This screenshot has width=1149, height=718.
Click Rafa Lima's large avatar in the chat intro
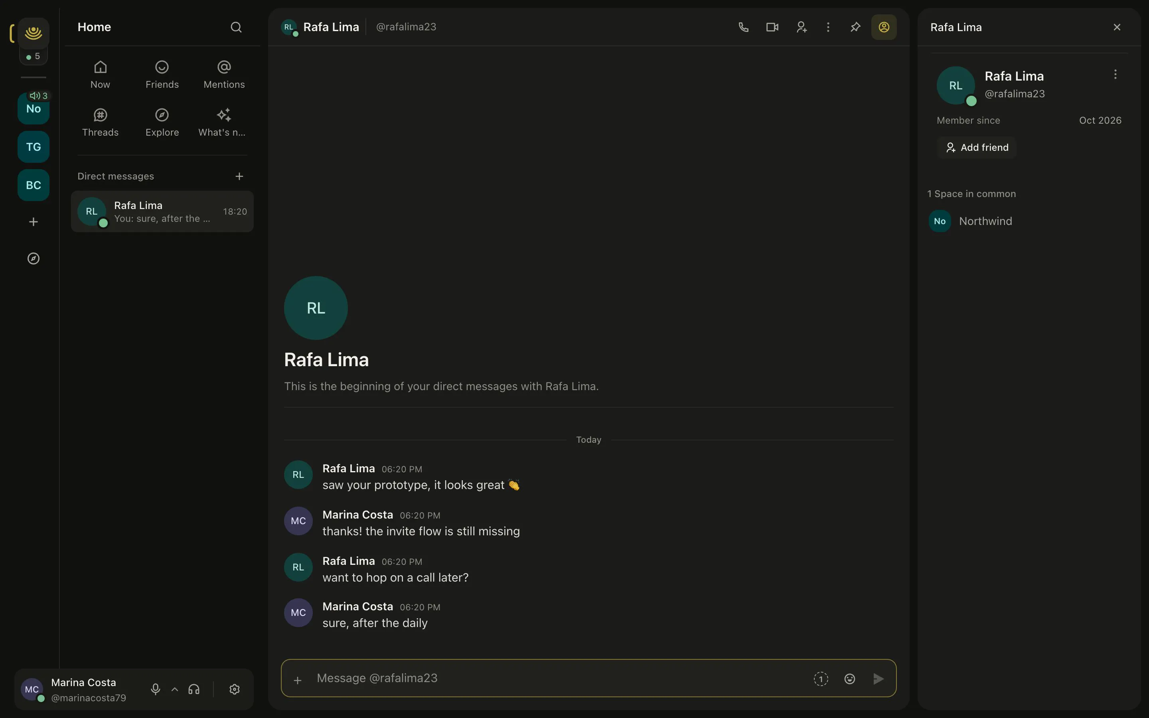click(x=316, y=308)
